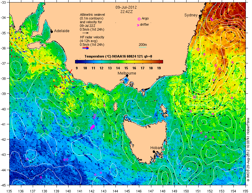The height and width of the screenshot is (193, 252).
Task: Click the '-33' latitude axis label
Action: (3, 2)
